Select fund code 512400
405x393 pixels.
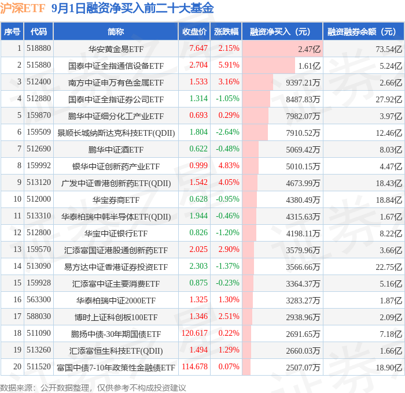click(x=39, y=82)
